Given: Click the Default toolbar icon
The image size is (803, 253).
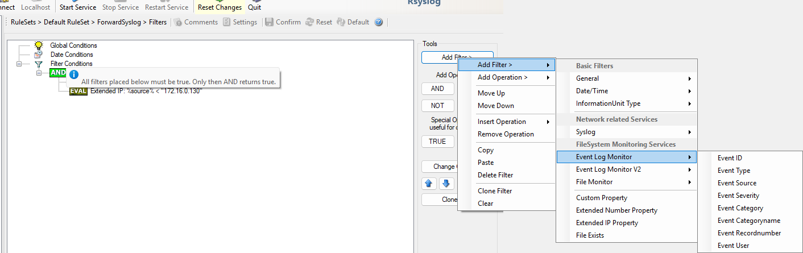Looking at the screenshot, I should [x=341, y=22].
